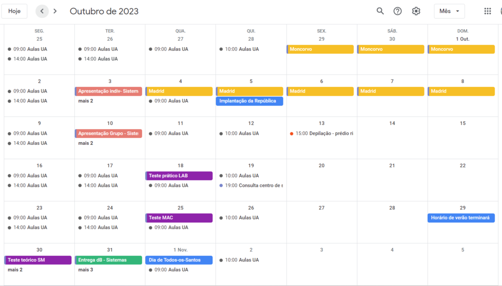The height and width of the screenshot is (286, 502).
Task: Go to next month arrow
Action: pos(55,11)
